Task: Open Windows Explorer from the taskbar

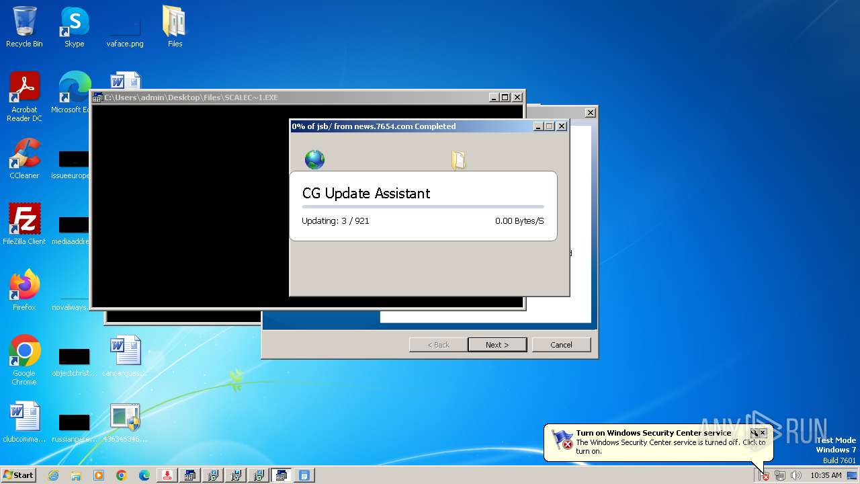Action: coord(76,475)
